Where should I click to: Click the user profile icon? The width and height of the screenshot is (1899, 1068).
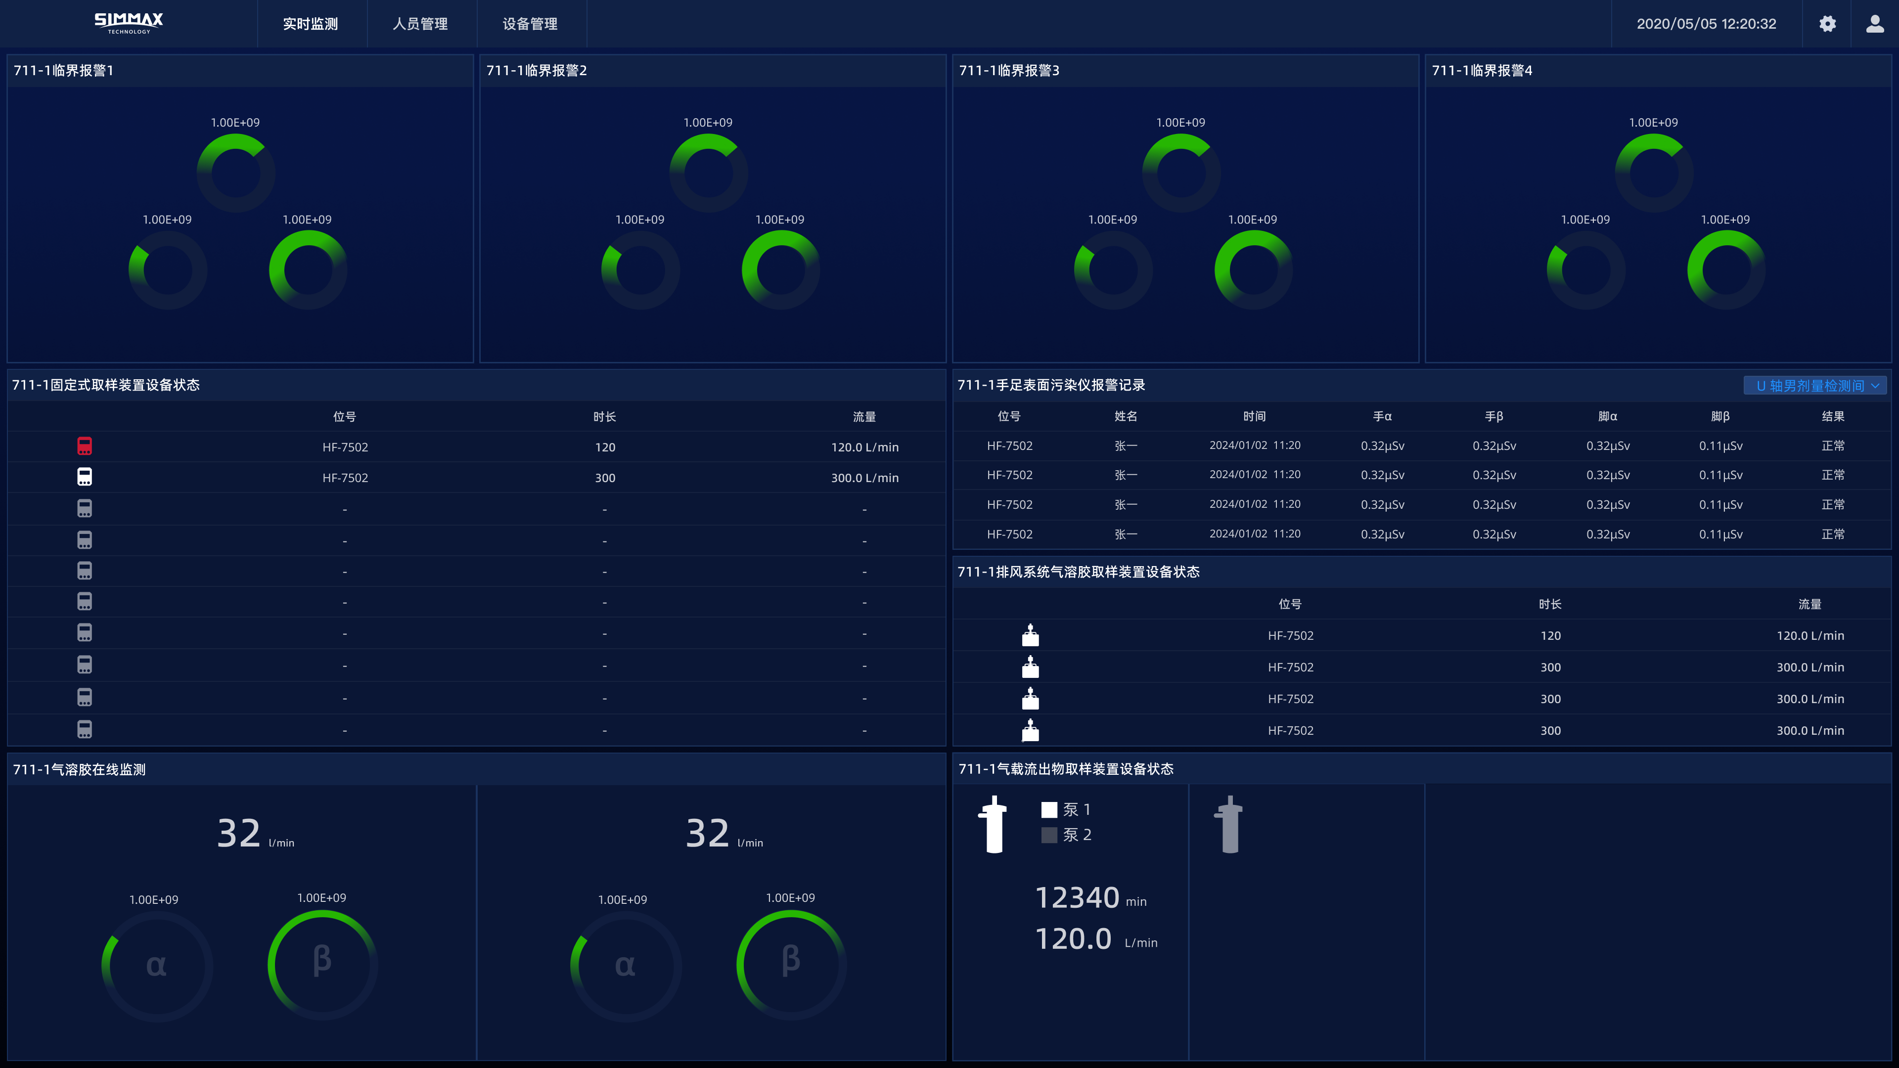[x=1875, y=24]
